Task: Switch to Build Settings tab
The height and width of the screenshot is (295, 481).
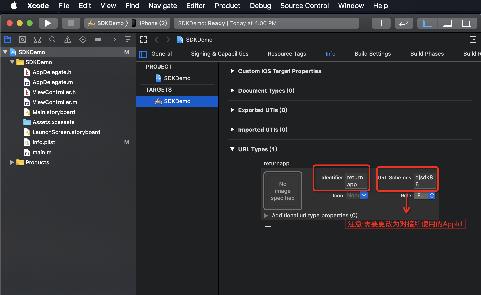Action: tap(373, 54)
